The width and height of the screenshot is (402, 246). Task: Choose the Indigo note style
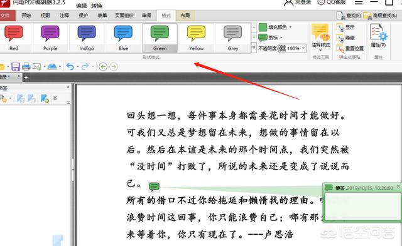tap(87, 38)
